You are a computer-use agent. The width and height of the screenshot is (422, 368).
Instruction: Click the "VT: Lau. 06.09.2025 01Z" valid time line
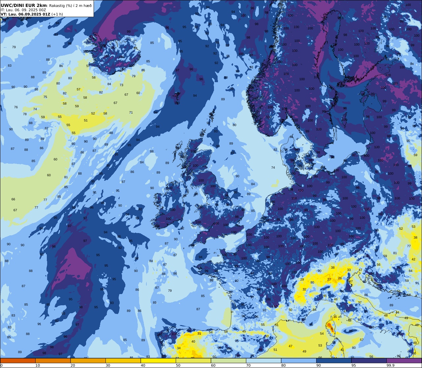click(25, 14)
